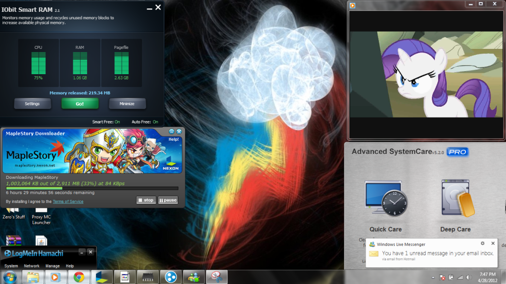Click the RAM usage meter
The width and height of the screenshot is (506, 284).
(80, 63)
